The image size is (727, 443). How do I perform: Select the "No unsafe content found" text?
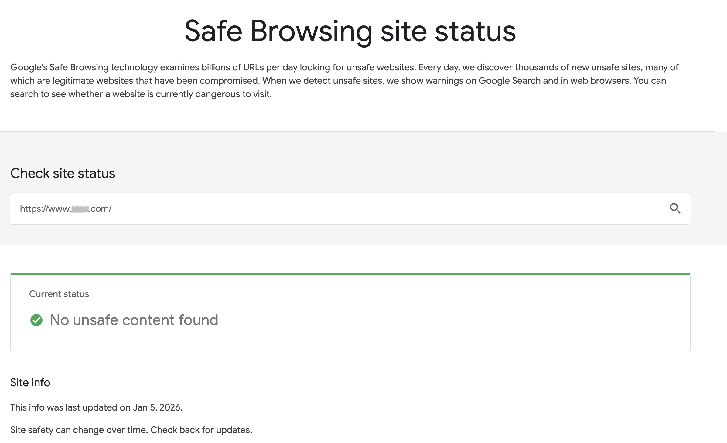pos(134,320)
